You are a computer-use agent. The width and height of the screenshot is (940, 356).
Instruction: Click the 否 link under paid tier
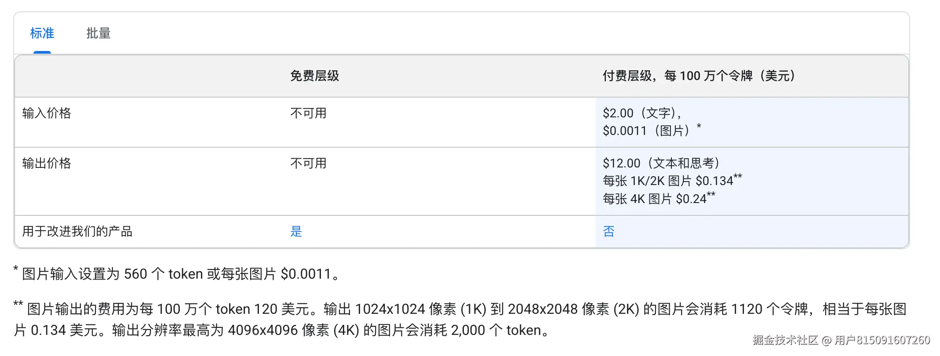tap(609, 231)
